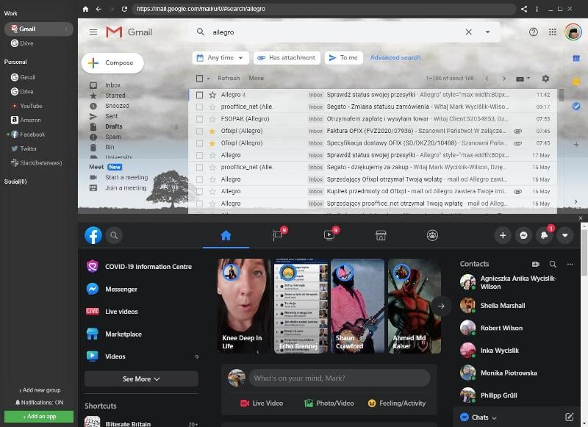Tick the Kupiłeś przedmioty od Ofixpl checkbox
The width and height of the screenshot is (588, 427).
pyautogui.click(x=199, y=192)
